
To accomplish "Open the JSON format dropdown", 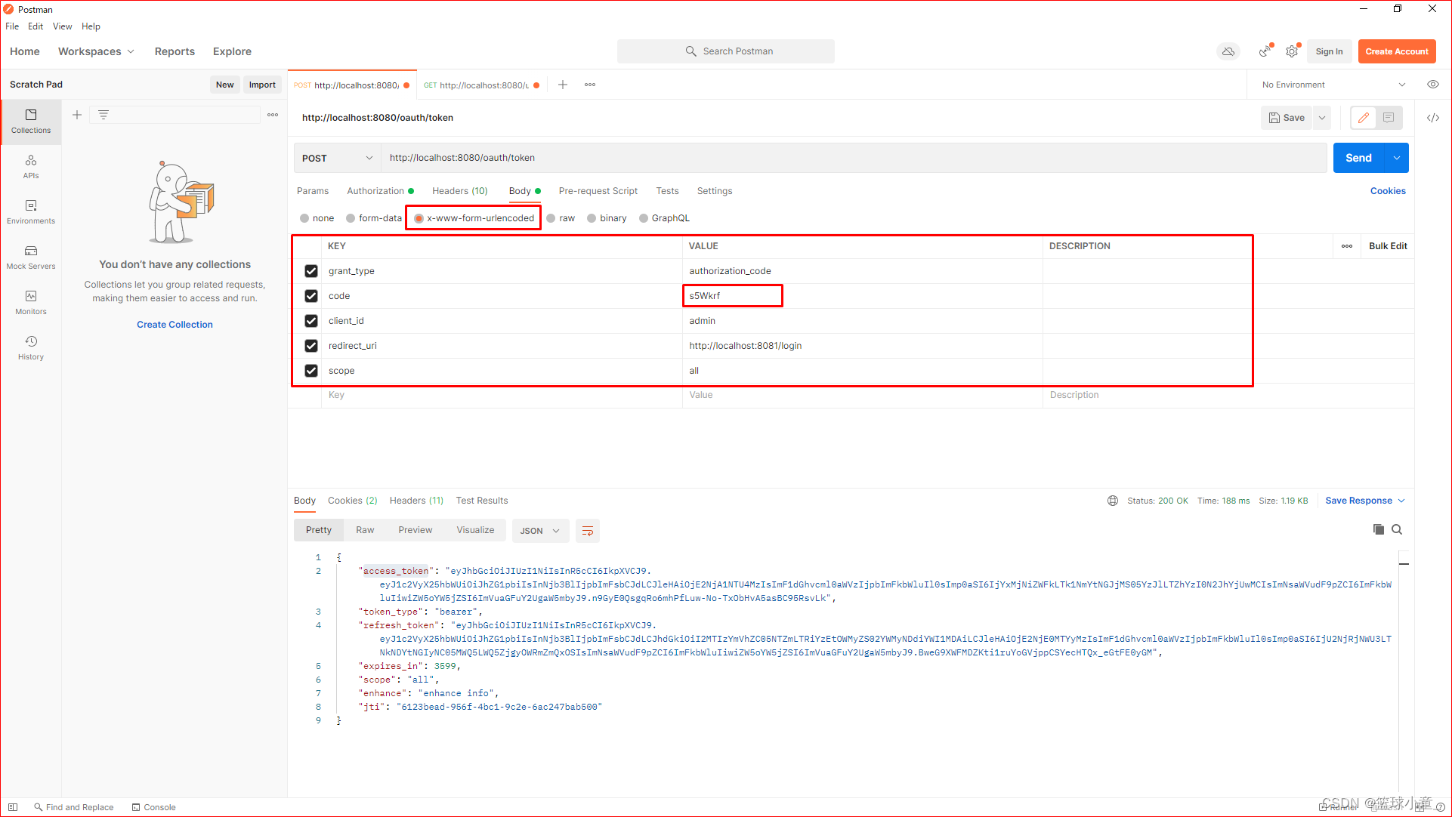I will tap(539, 531).
